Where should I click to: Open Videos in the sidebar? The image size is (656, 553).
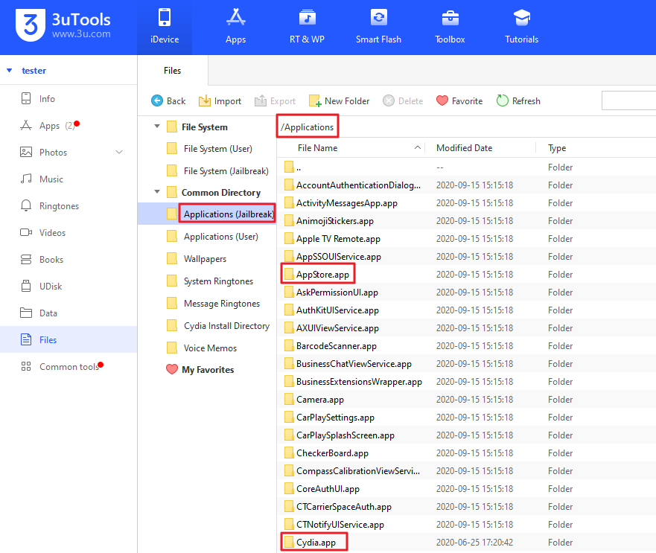pyautogui.click(x=69, y=232)
